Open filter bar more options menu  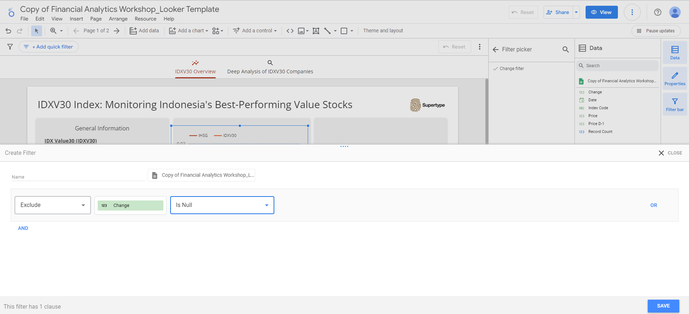point(480,47)
